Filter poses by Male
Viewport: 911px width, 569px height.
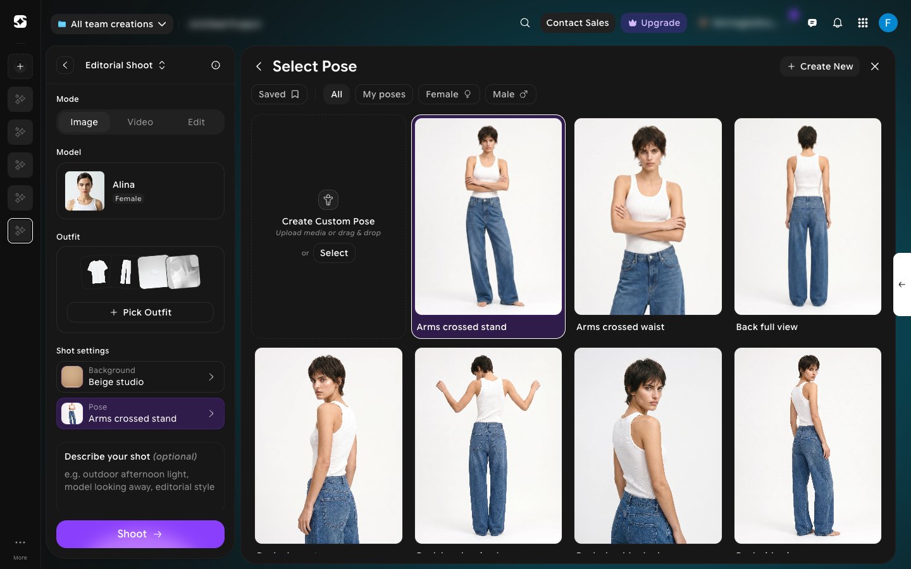click(511, 94)
